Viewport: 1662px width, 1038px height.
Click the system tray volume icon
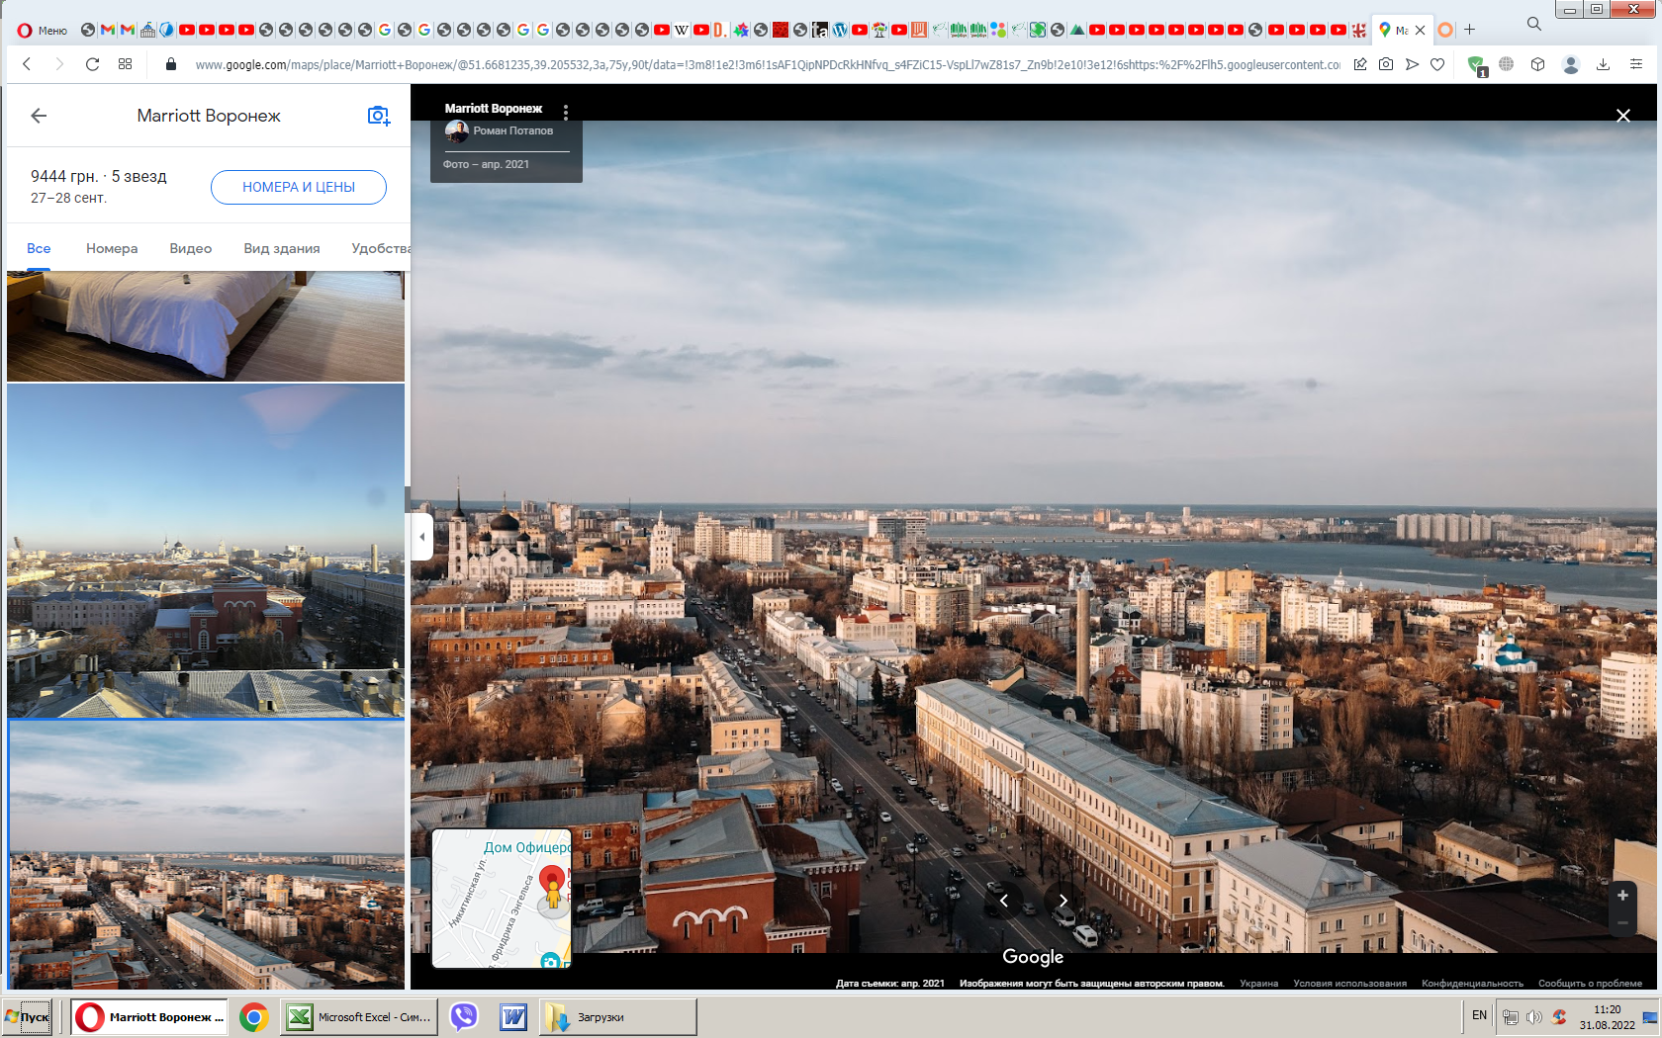click(1533, 1017)
